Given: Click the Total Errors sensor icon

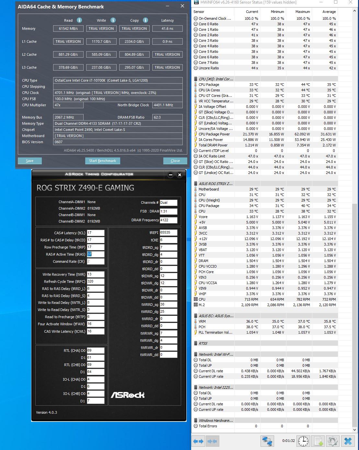Looking at the screenshot, I should coord(196,426).
